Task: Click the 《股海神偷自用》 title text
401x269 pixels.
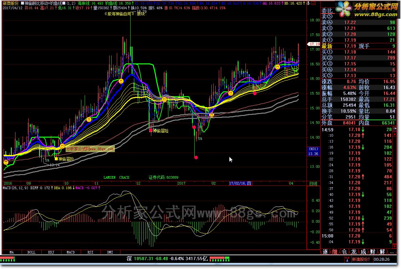Action: tap(119, 14)
